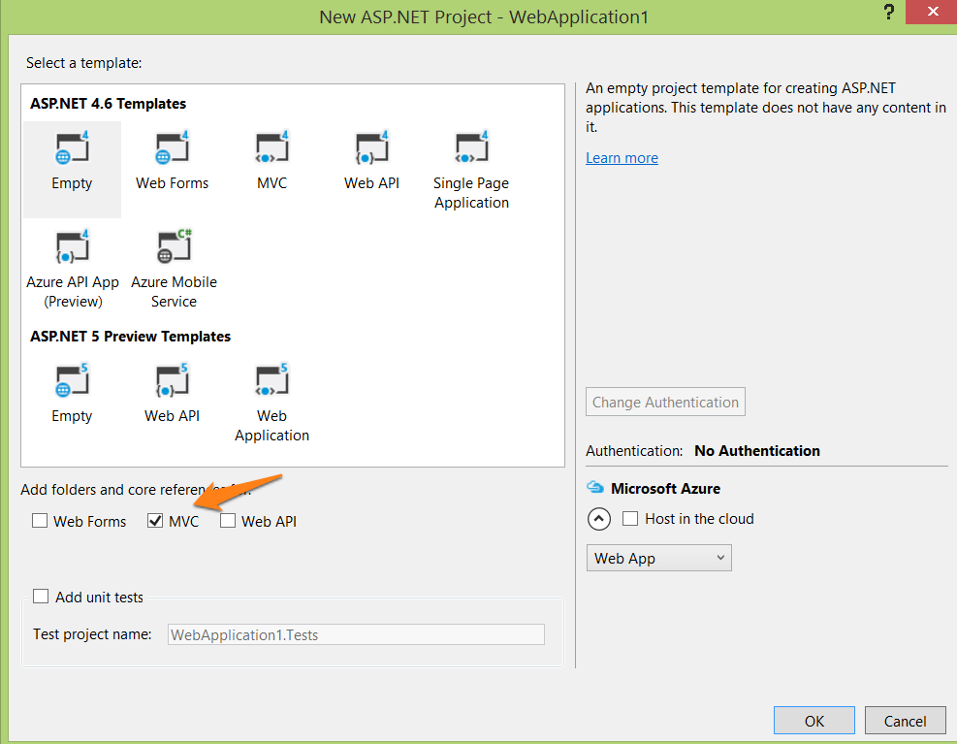Check the Host in the cloud option

[630, 519]
